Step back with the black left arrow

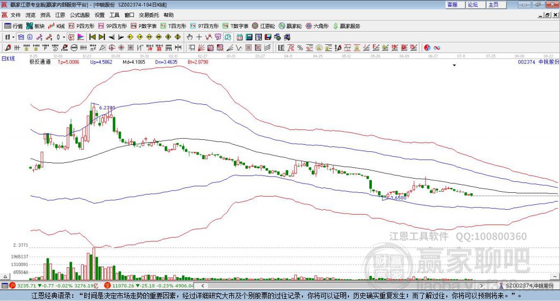point(112,37)
